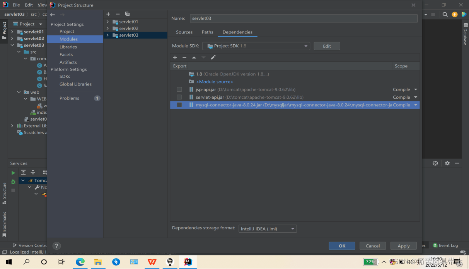Toggle export checkbox for jsp-api.jar
469x269 pixels.
coord(179,89)
